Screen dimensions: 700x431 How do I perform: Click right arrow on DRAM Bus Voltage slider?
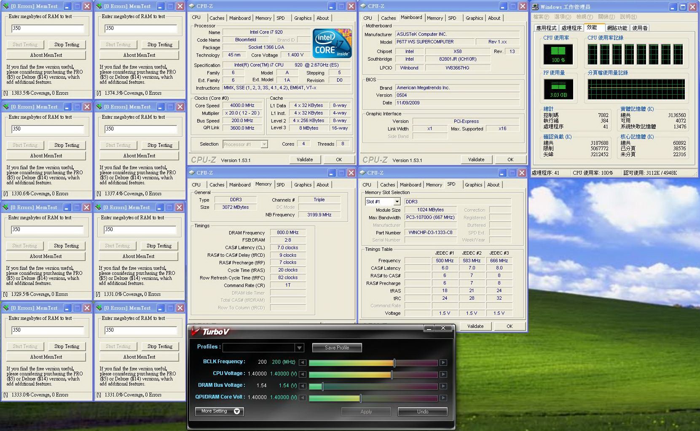443,386
